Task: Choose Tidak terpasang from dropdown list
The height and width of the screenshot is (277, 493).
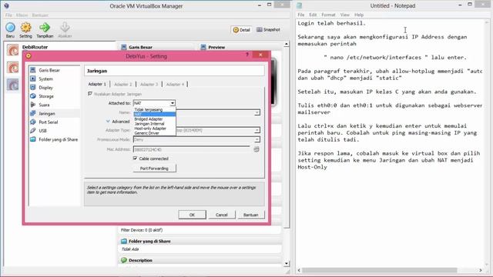Action: click(149, 109)
